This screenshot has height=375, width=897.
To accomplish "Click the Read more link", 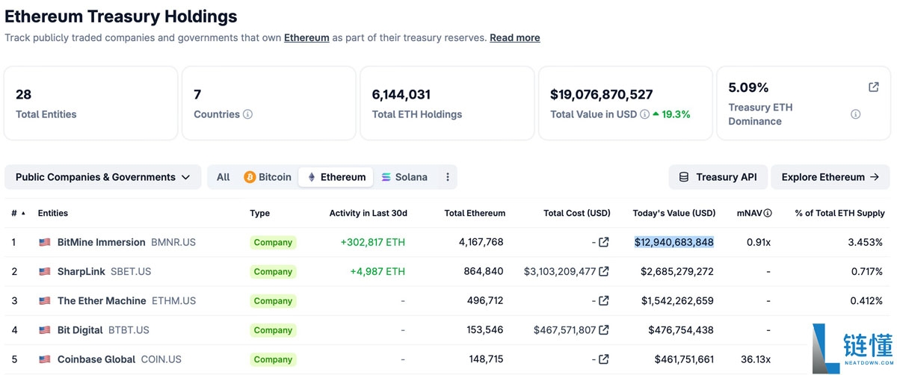I will 515,37.
